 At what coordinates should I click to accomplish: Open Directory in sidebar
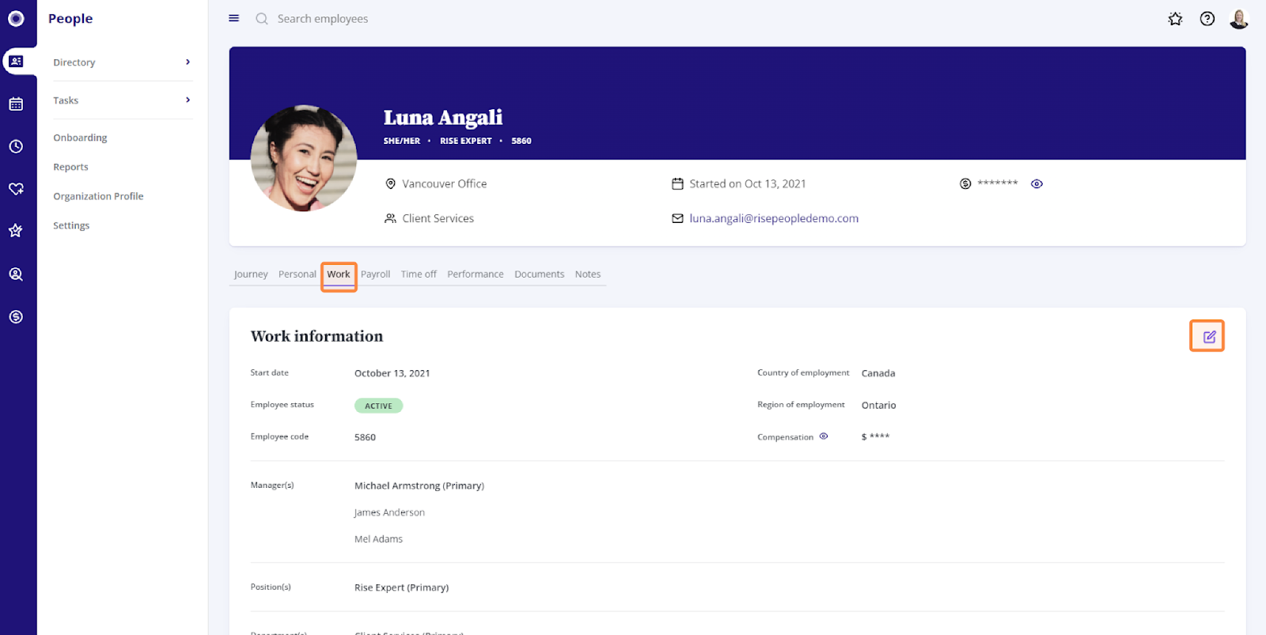pos(74,62)
